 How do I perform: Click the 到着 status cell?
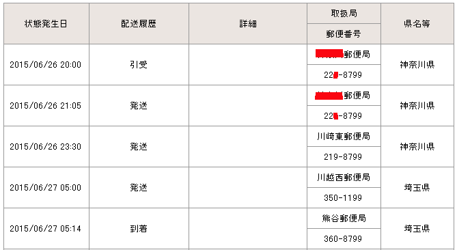[x=139, y=228]
